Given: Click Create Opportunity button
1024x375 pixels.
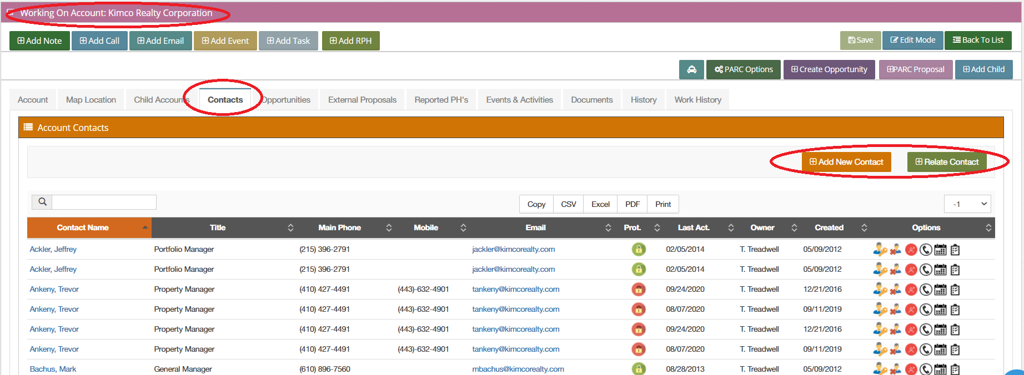Looking at the screenshot, I should click(x=829, y=69).
